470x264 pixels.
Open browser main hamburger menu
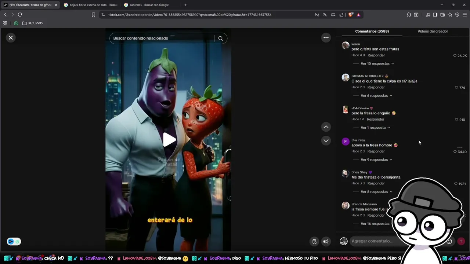(x=464, y=15)
